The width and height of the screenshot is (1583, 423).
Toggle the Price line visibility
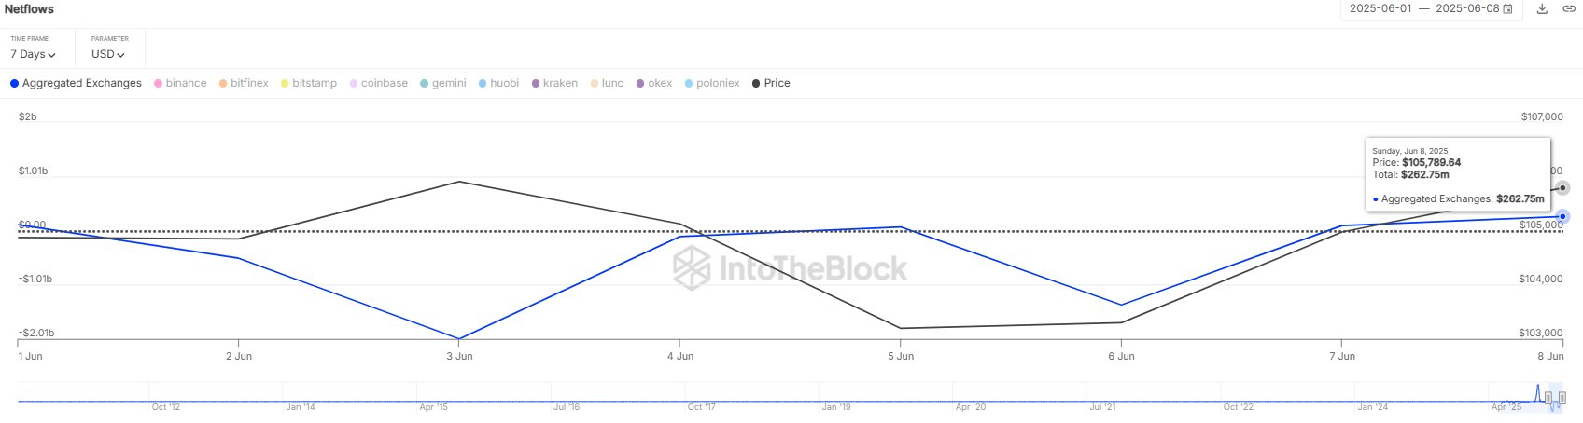771,83
